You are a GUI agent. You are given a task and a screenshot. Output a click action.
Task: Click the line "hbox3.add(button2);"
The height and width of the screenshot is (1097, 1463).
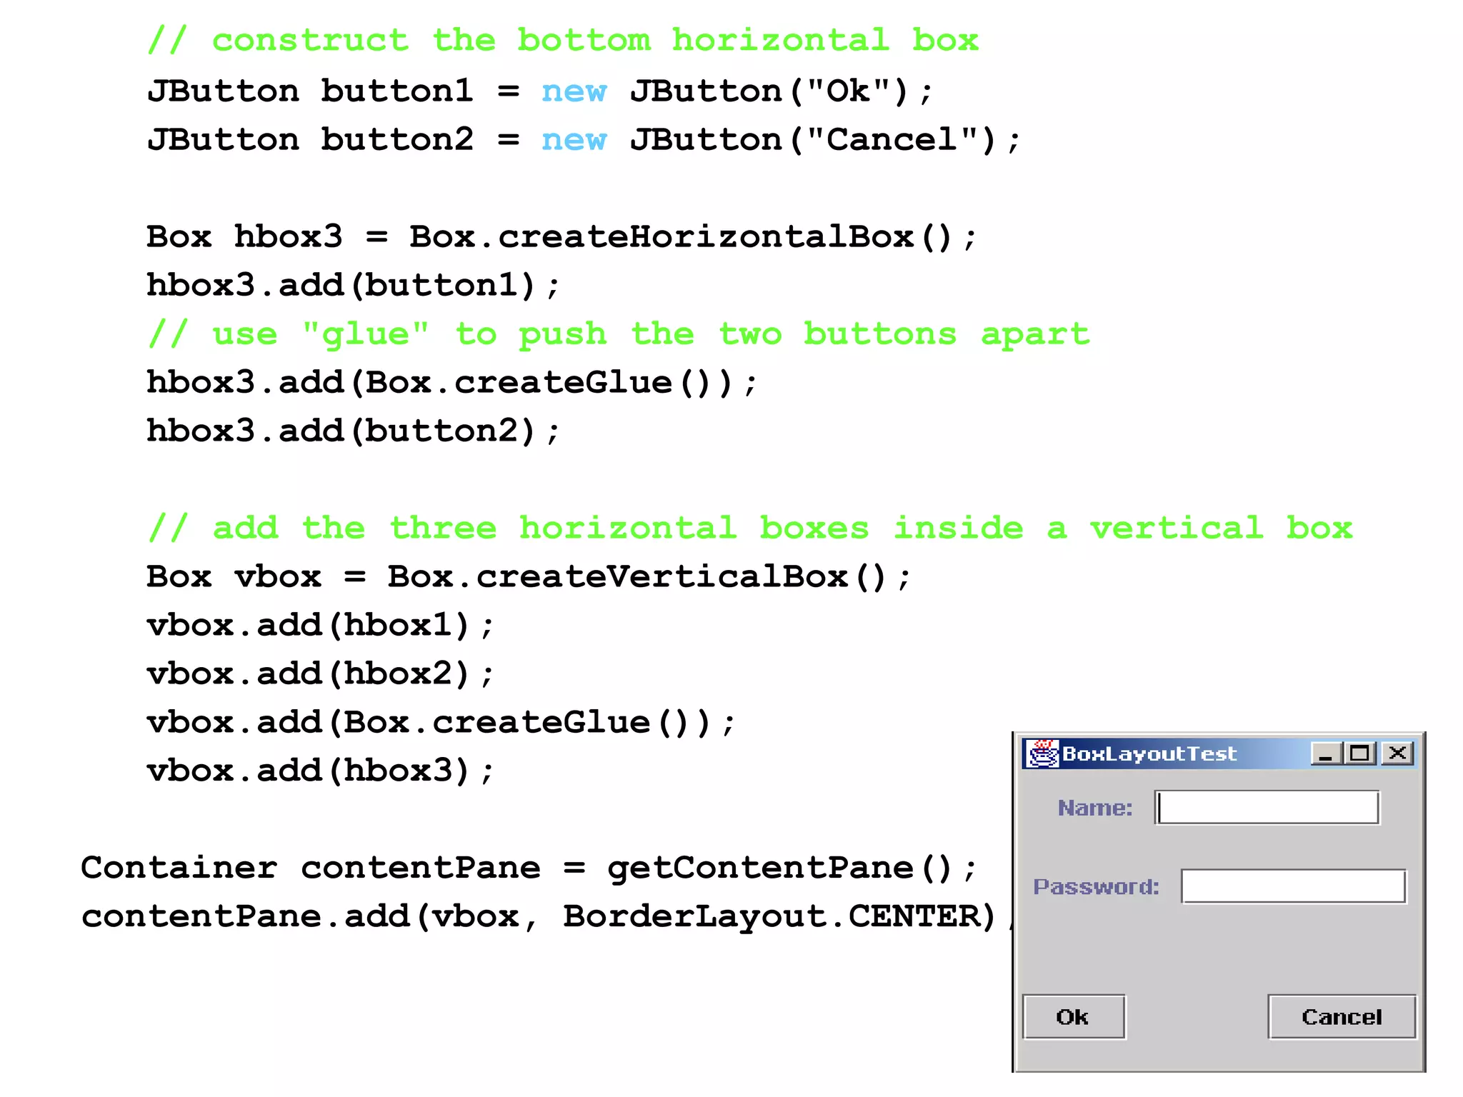(x=354, y=431)
